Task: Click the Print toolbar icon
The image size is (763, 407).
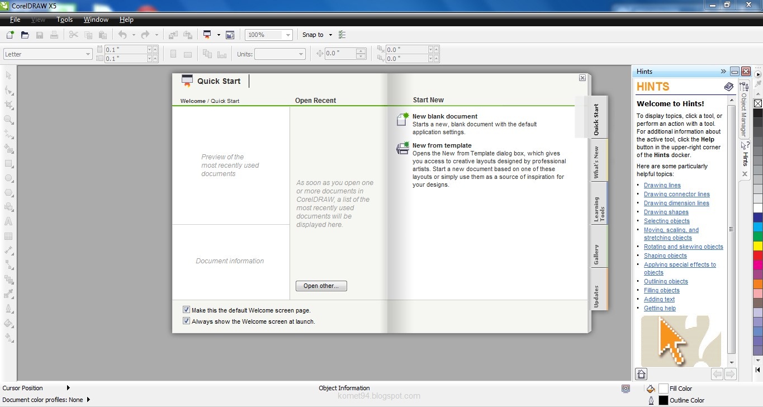Action: point(54,35)
